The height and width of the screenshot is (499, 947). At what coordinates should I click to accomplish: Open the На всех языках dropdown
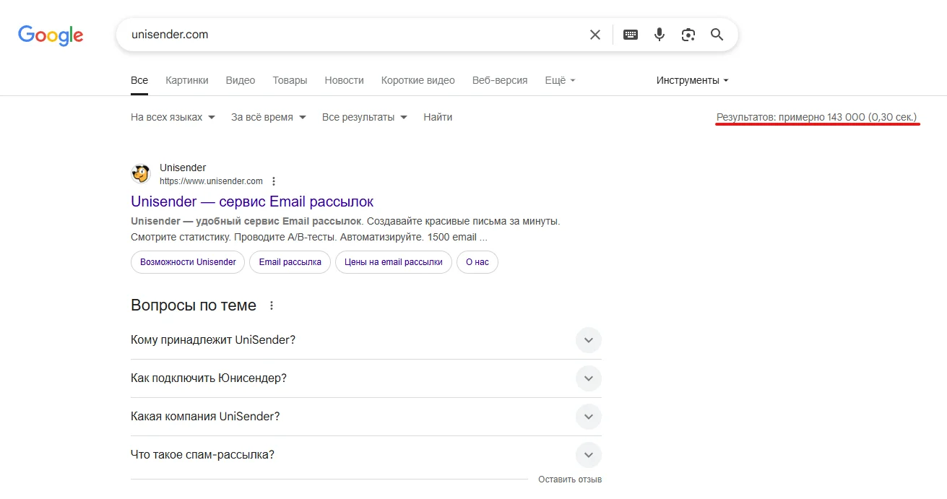(x=173, y=117)
